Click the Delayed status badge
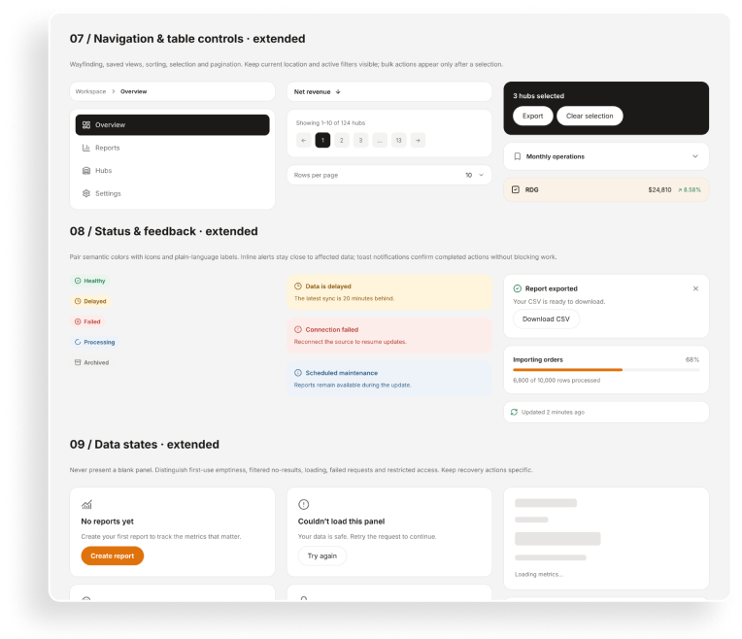 tap(90, 301)
